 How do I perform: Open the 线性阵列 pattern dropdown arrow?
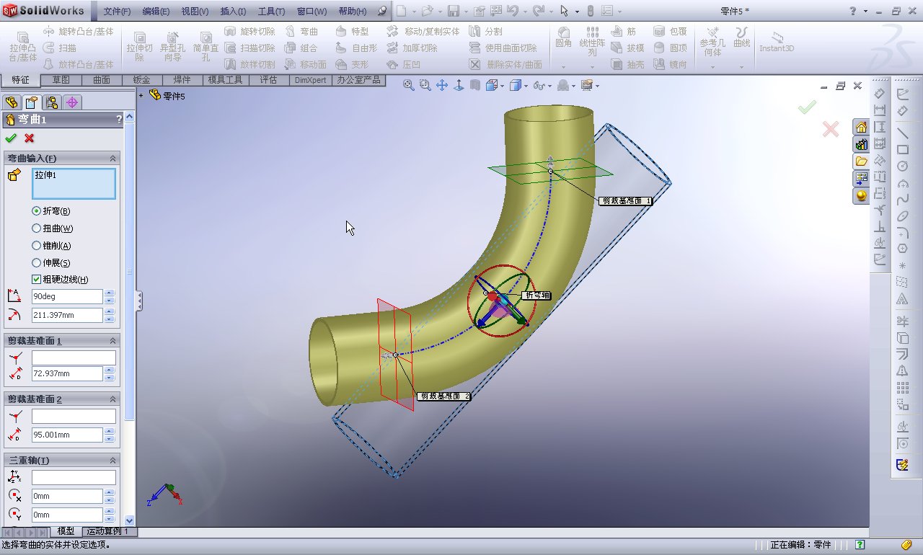[592, 67]
